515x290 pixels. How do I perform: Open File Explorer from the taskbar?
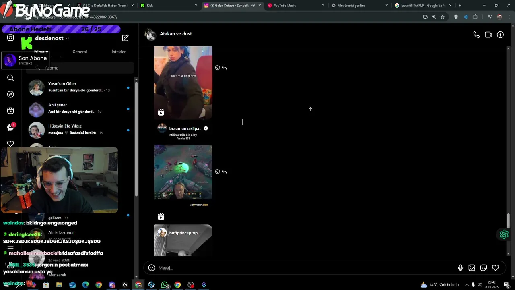tap(59, 285)
